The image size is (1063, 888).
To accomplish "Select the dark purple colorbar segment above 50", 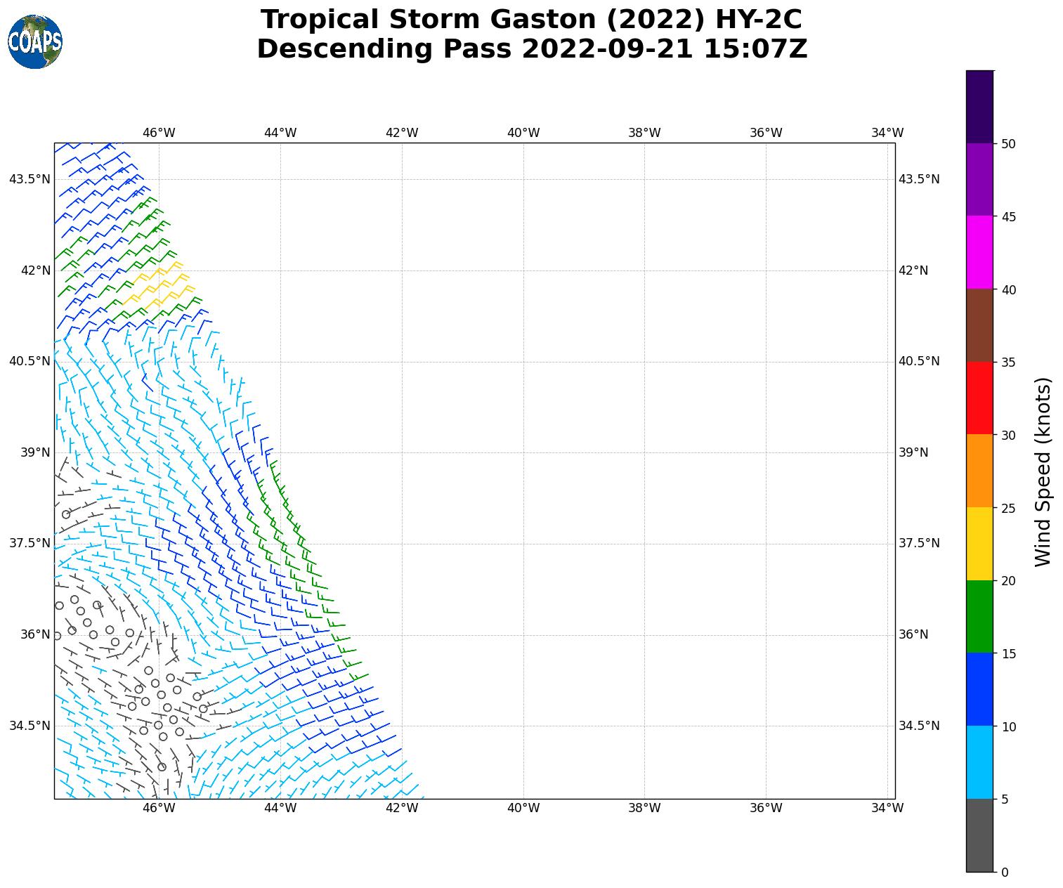I will [x=979, y=107].
